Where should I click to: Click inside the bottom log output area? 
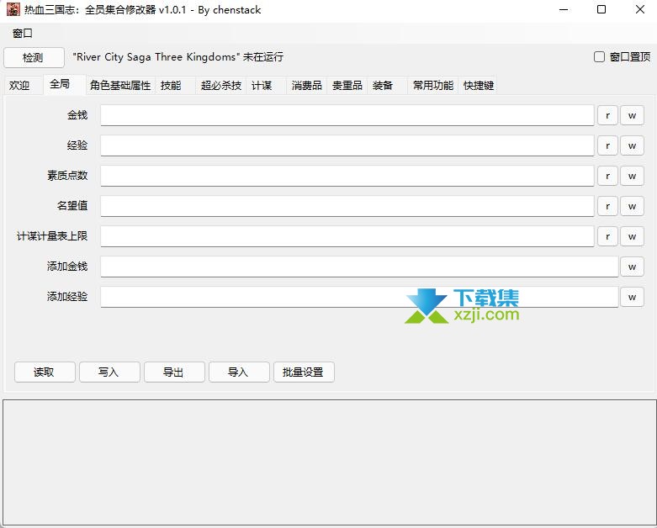coord(329,462)
